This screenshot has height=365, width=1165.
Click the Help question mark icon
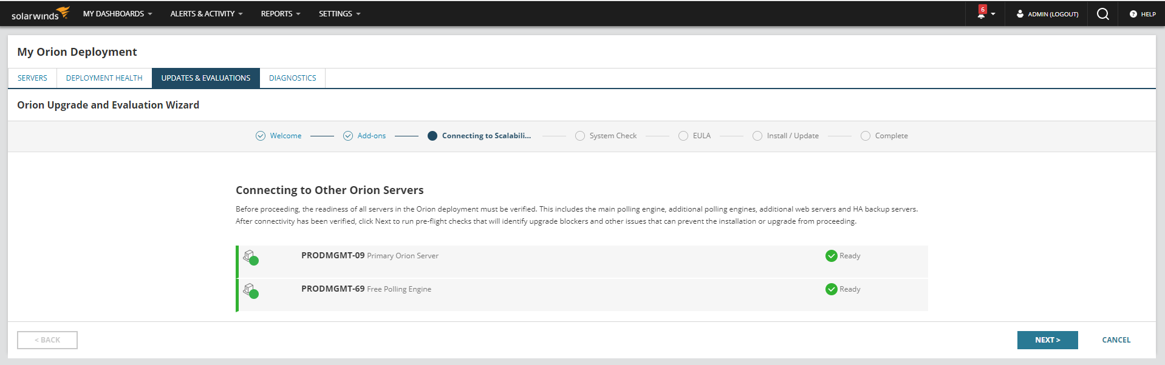pos(1133,14)
